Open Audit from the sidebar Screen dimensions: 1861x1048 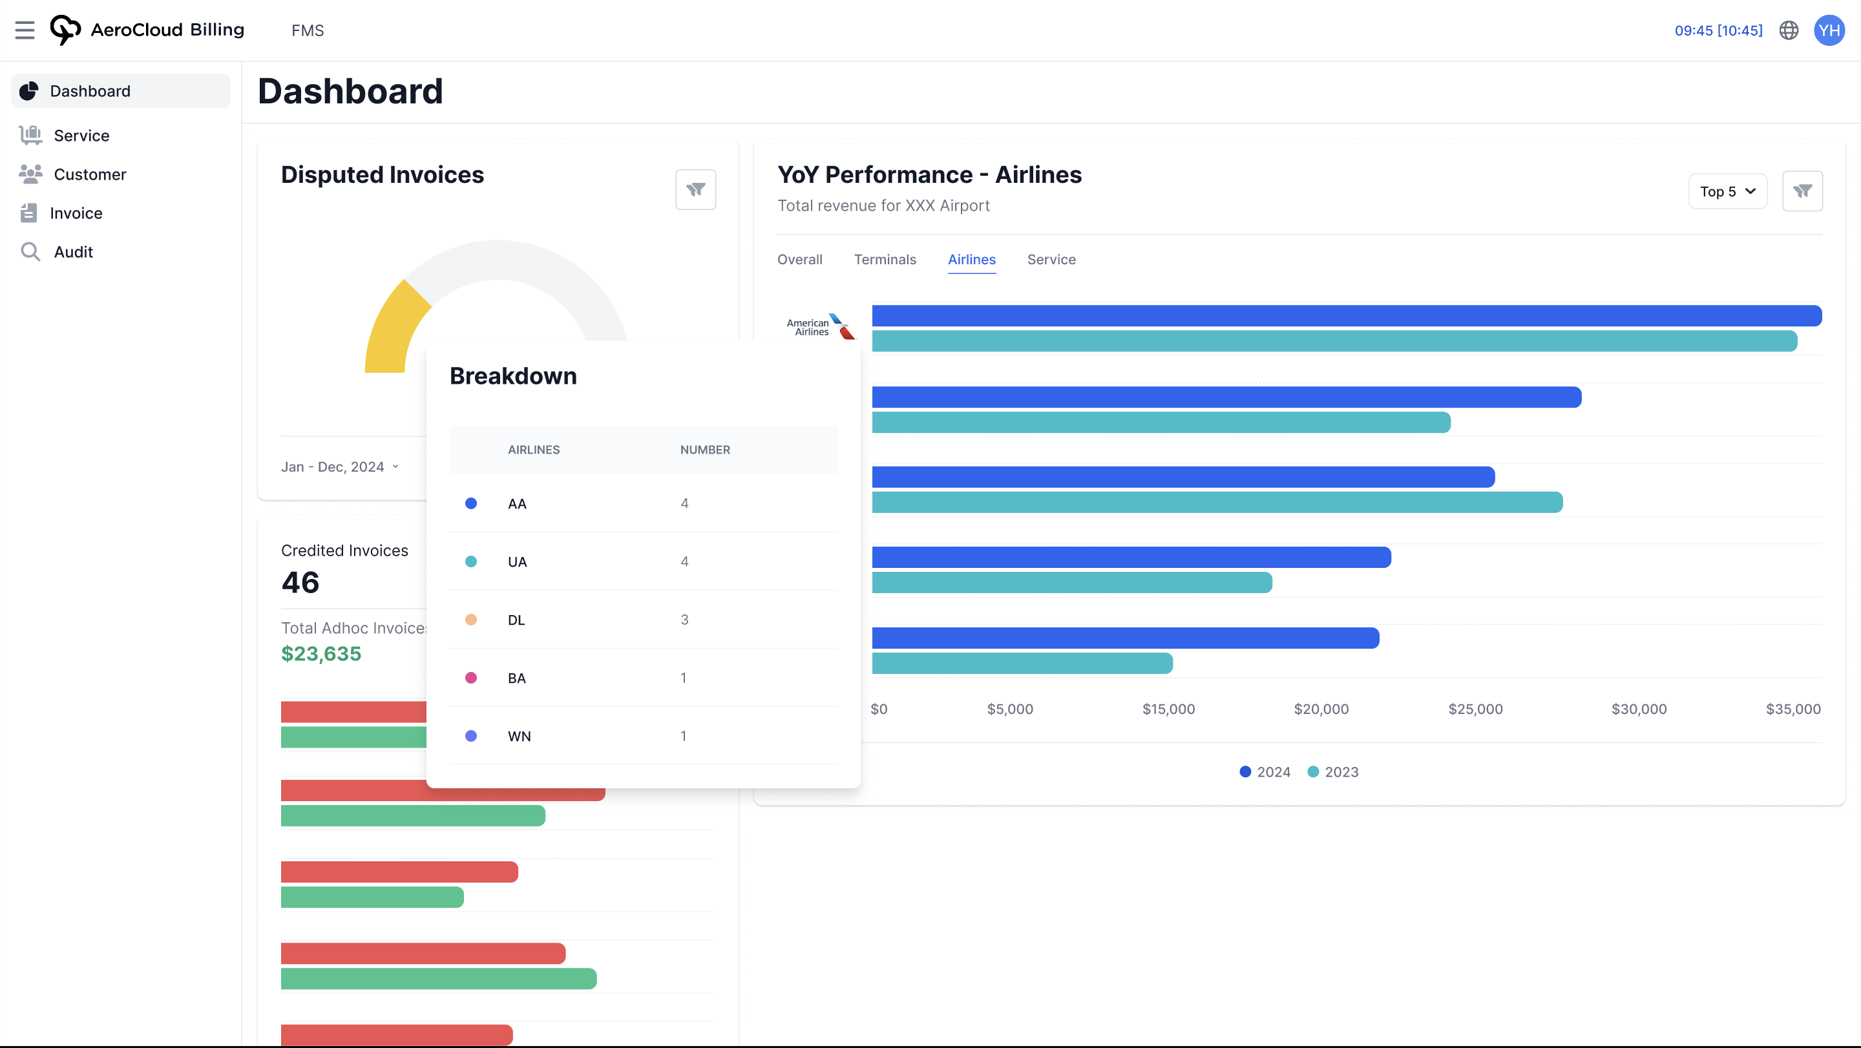point(73,252)
